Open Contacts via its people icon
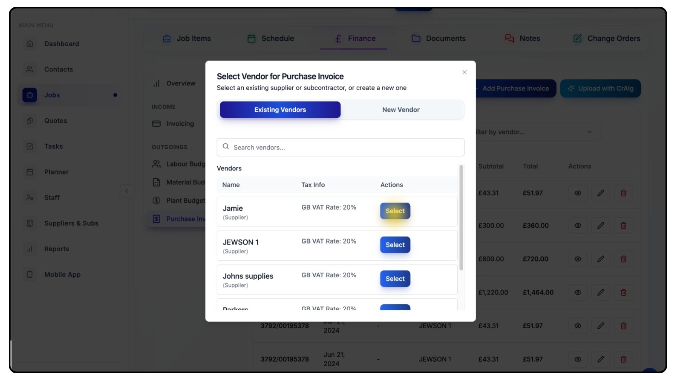Image resolution: width=676 pixels, height=380 pixels. [30, 69]
